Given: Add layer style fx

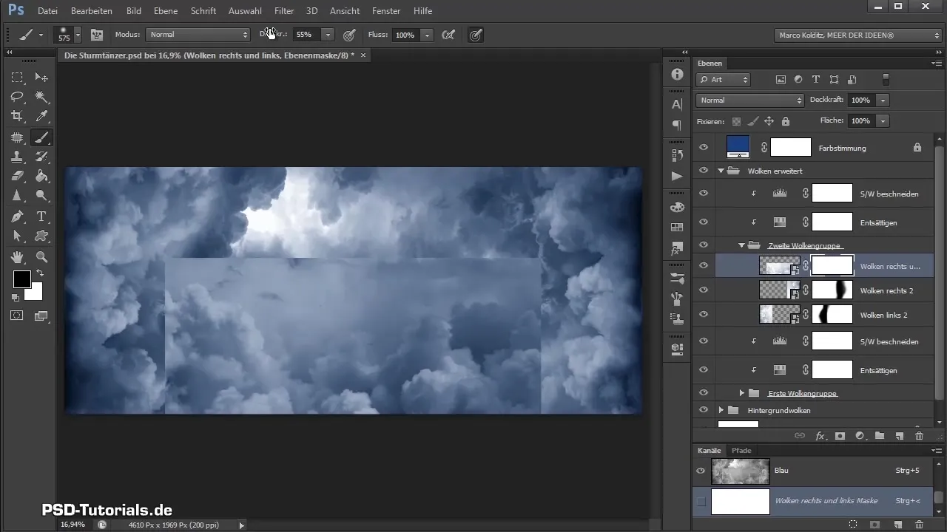Looking at the screenshot, I should pos(820,436).
